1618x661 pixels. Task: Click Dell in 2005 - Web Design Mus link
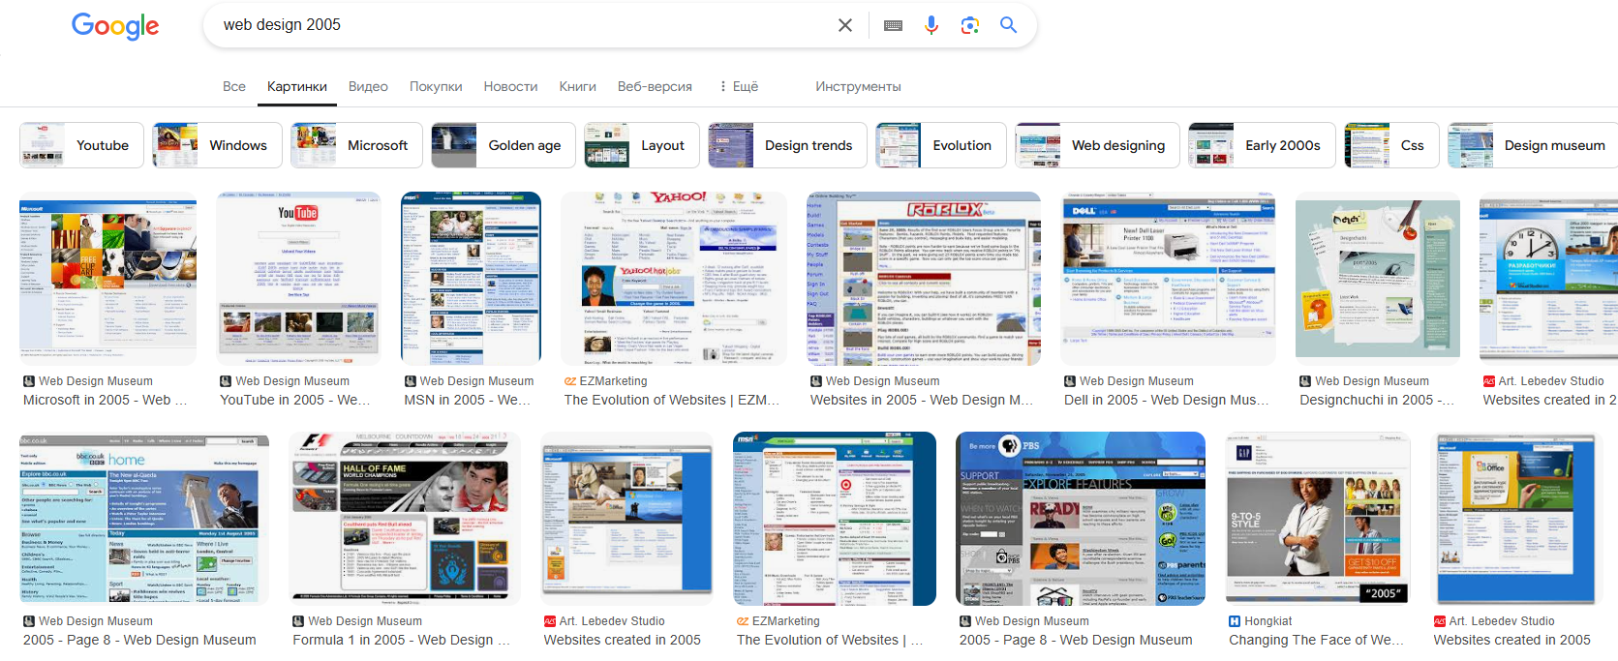[1166, 400]
